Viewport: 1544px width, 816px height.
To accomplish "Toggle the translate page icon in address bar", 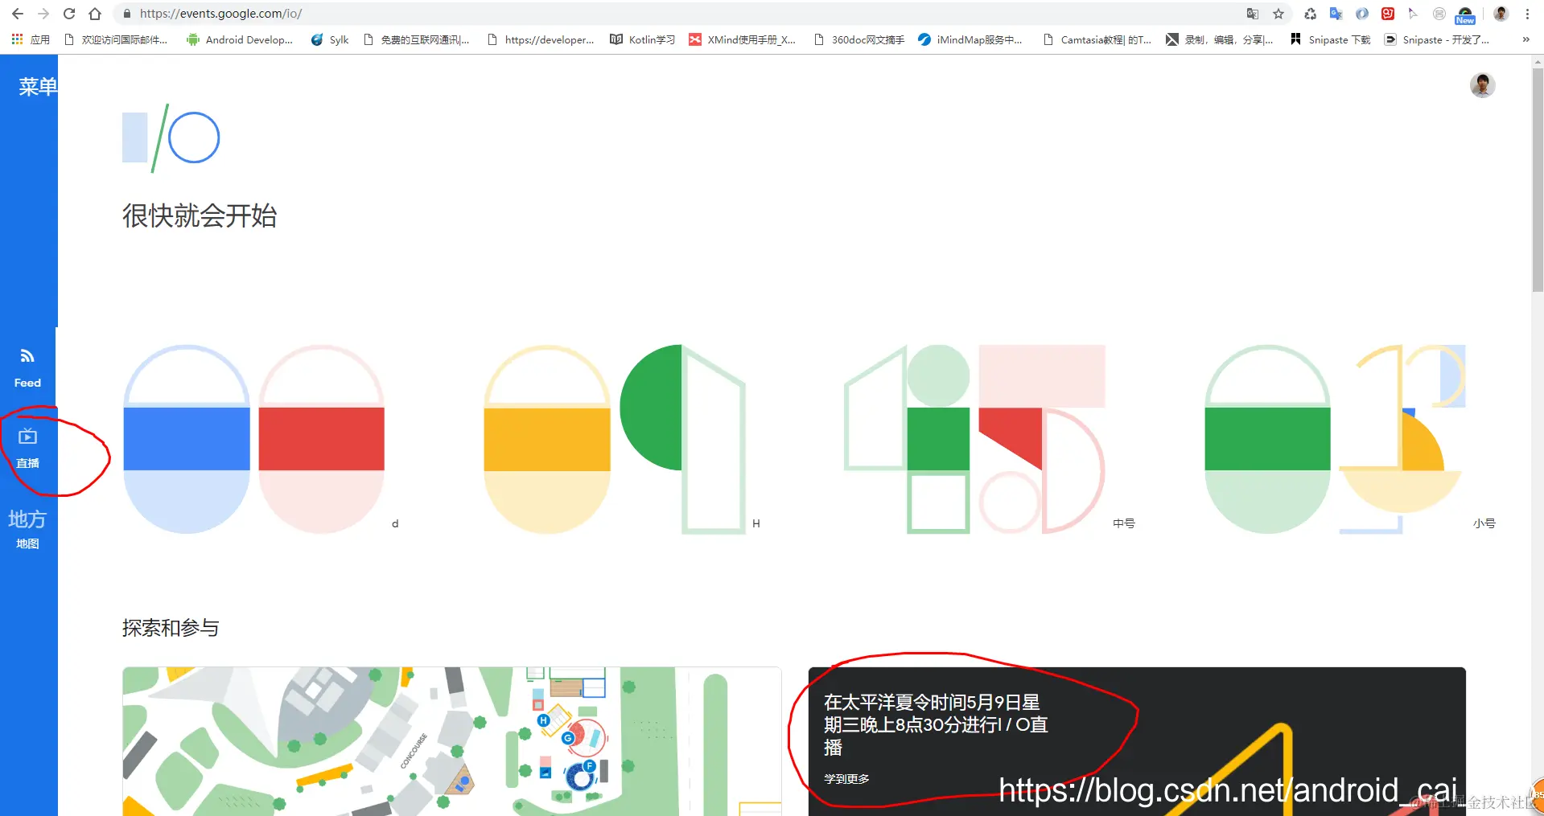I will tap(1252, 14).
